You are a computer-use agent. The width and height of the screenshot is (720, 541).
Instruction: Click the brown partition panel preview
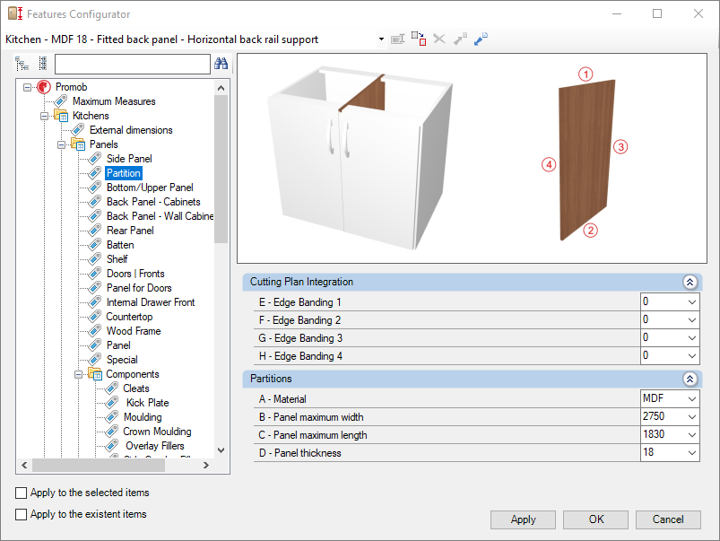tap(586, 160)
